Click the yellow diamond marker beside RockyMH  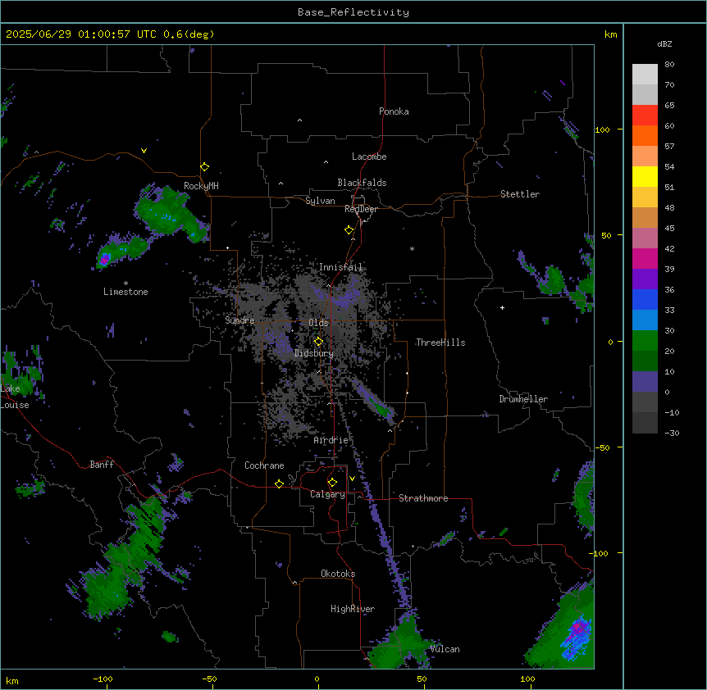click(204, 166)
